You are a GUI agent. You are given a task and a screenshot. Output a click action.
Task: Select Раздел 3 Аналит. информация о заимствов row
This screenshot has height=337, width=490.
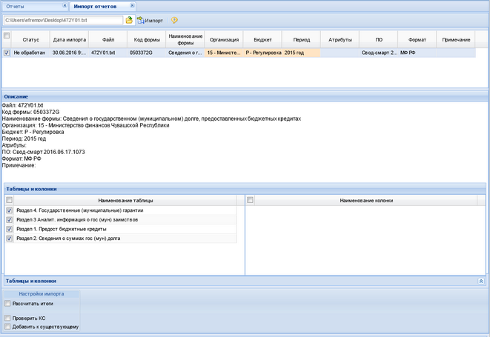coord(121,220)
